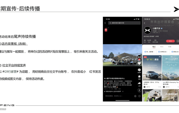Open the P5 Glamping Trip note cover
This screenshot has height=113, width=179.
171,68
